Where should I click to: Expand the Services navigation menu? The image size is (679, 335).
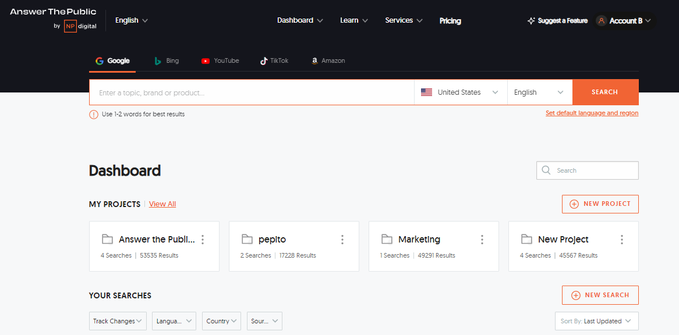tap(404, 20)
